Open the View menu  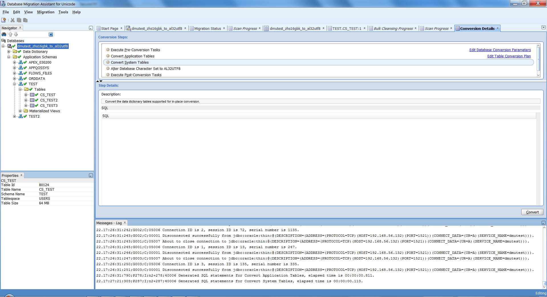[x=29, y=12]
